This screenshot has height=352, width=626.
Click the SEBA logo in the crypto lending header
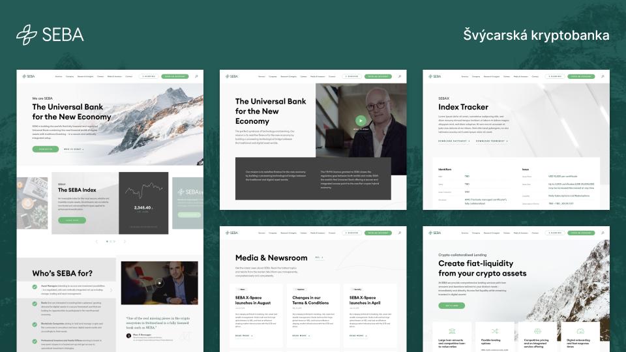click(435, 233)
